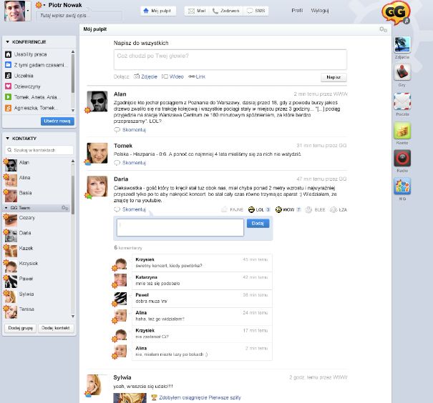Viewport: 433px width, 403px height.
Task: Click Skomentuj under Daria's post
Action: coord(130,209)
